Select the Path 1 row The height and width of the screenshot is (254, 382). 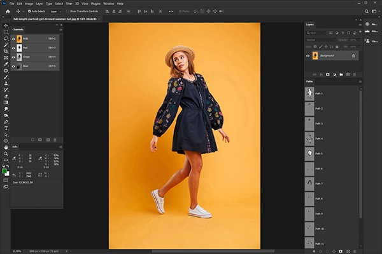click(332, 93)
